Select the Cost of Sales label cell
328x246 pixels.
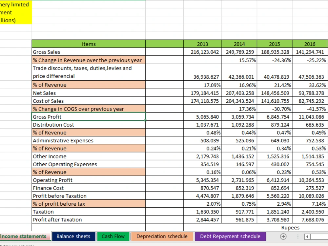click(x=89, y=101)
